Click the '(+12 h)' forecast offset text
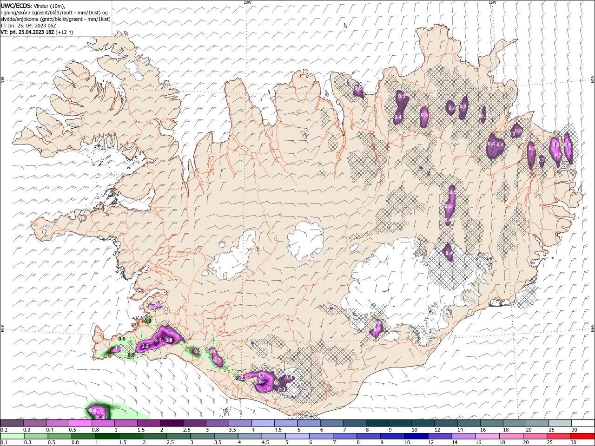Image resolution: width=595 pixels, height=446 pixels. click(x=65, y=32)
